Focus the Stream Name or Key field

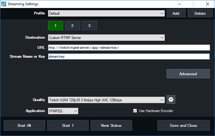129,56
